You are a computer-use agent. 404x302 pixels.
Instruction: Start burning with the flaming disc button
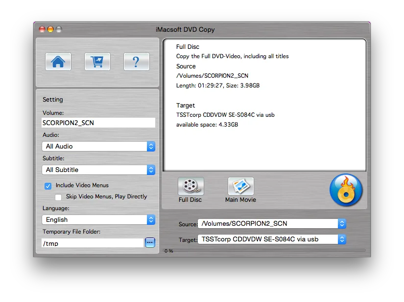point(346,190)
